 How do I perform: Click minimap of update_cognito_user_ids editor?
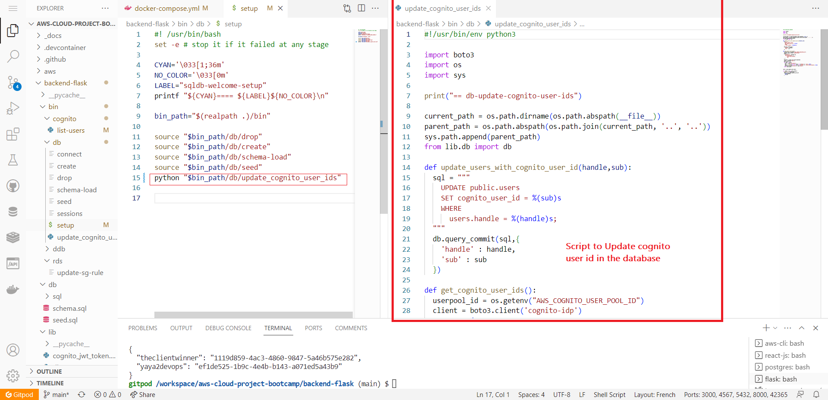pyautogui.click(x=800, y=53)
